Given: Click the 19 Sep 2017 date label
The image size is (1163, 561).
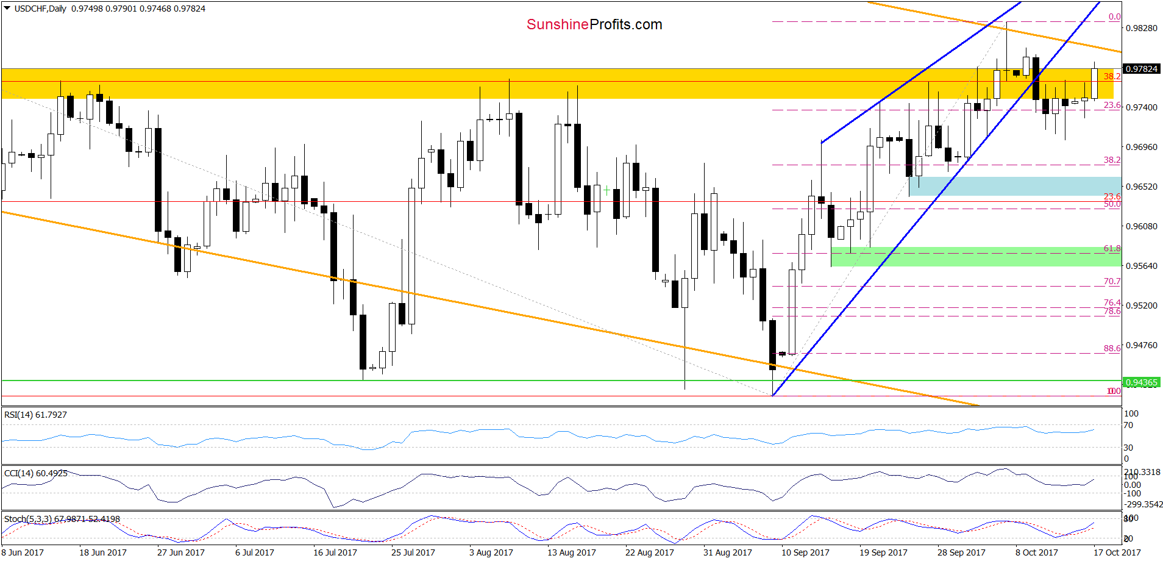Looking at the screenshot, I should coord(884,552).
